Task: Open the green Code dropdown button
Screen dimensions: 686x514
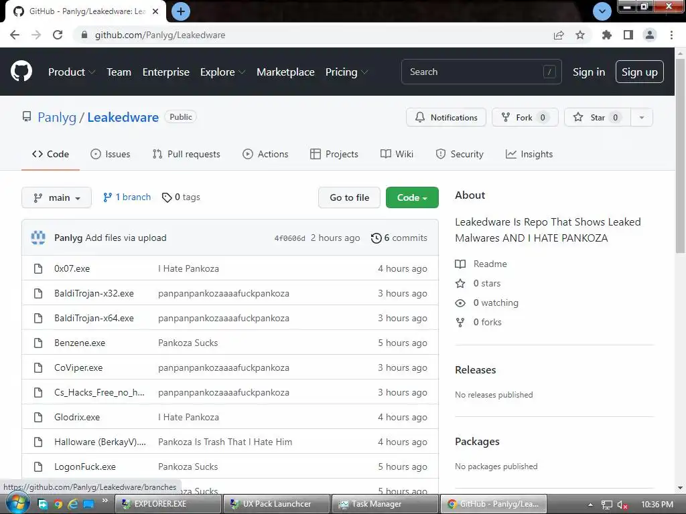Action: coord(412,197)
